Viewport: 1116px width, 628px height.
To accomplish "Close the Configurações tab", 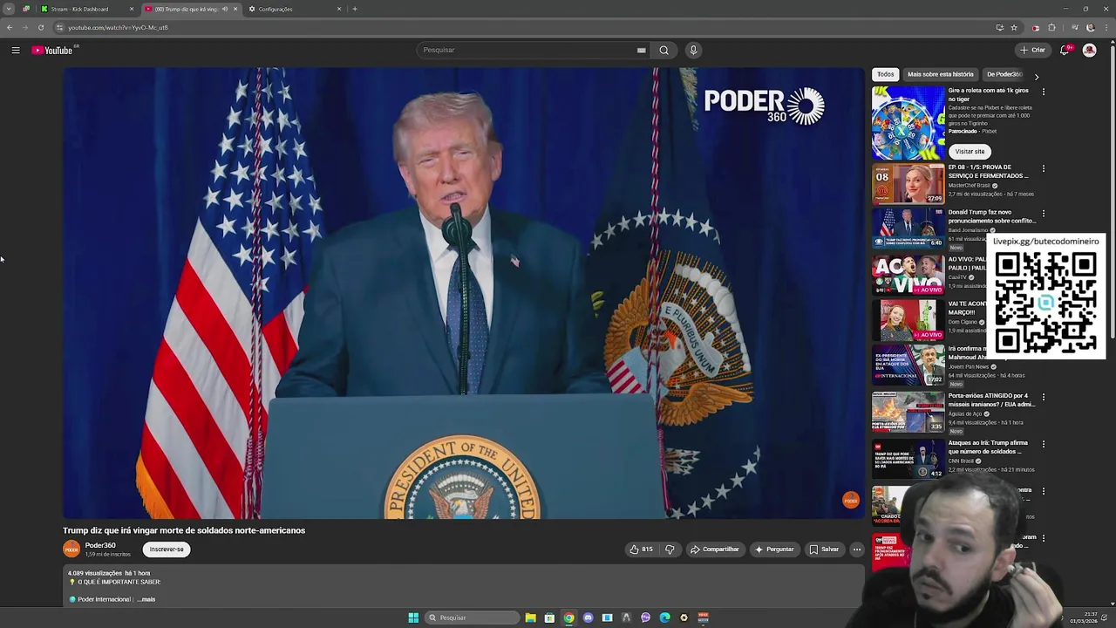I will click(x=339, y=9).
